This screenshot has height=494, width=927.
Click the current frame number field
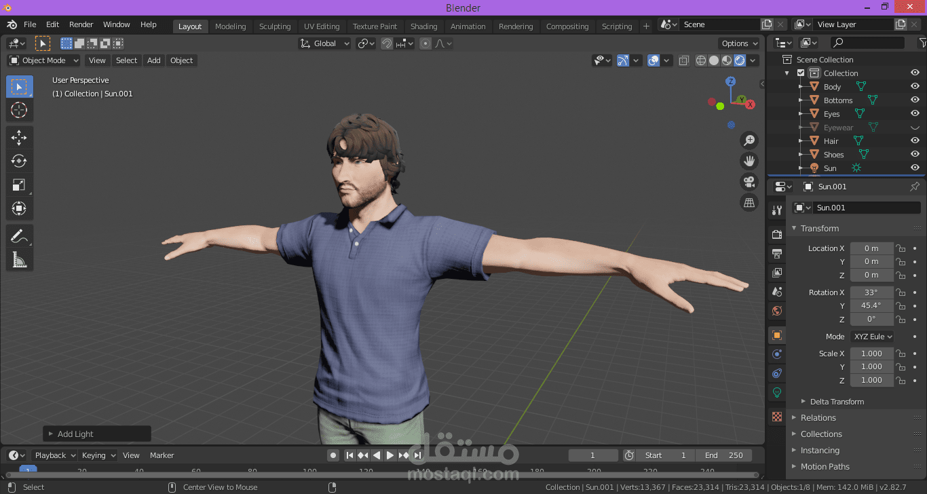593,455
